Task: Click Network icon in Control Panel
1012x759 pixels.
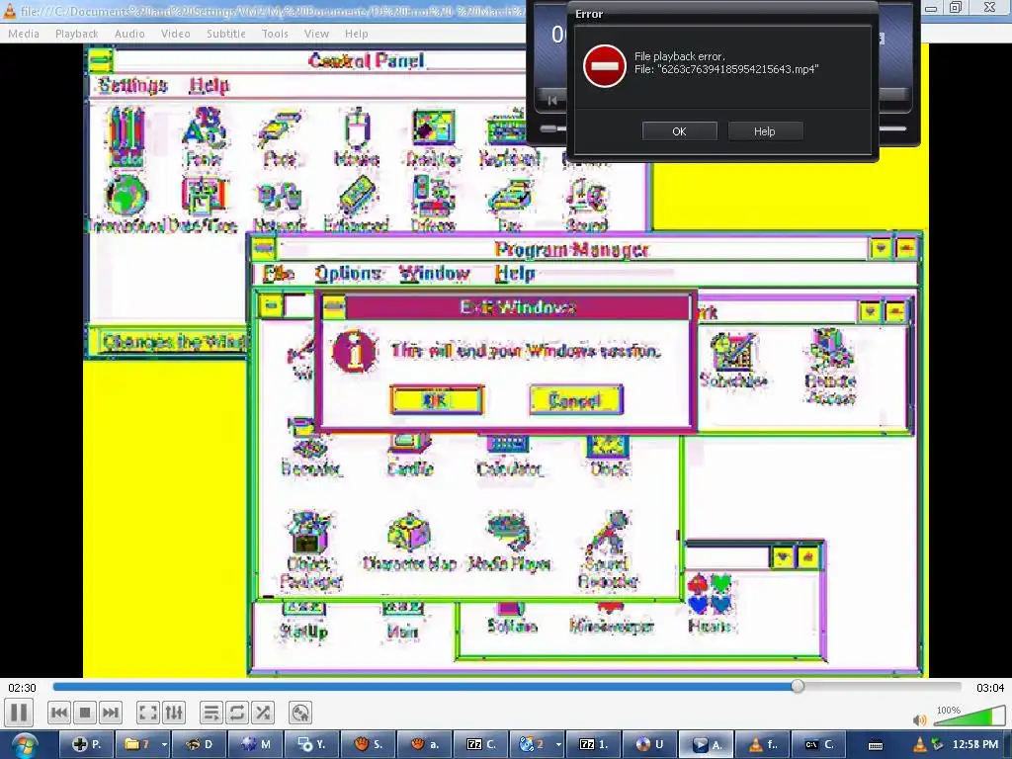Action: (280, 206)
